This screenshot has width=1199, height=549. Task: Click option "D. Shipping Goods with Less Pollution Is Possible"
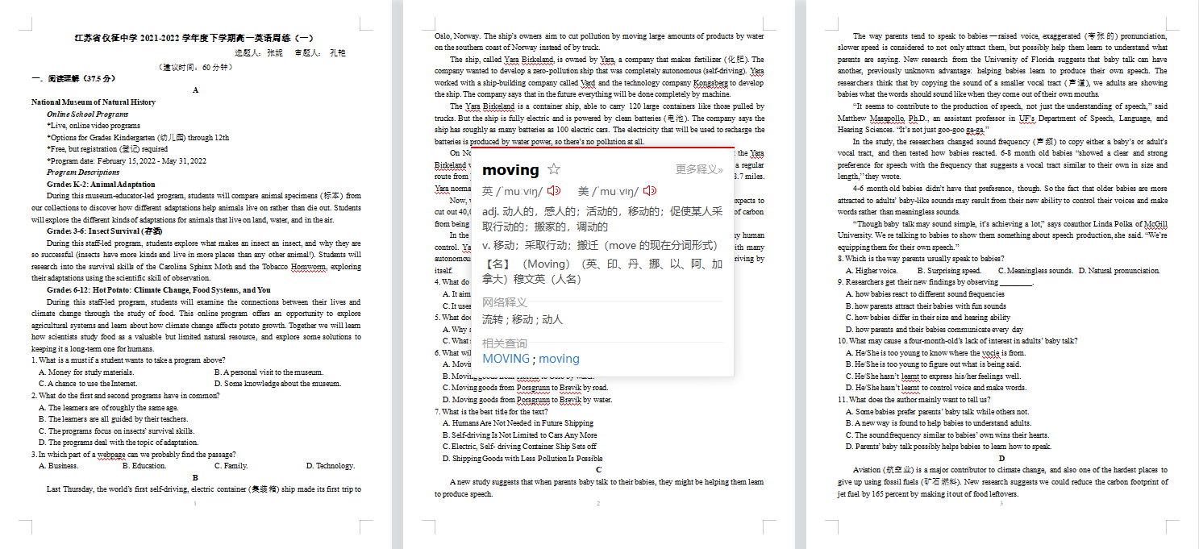(522, 458)
